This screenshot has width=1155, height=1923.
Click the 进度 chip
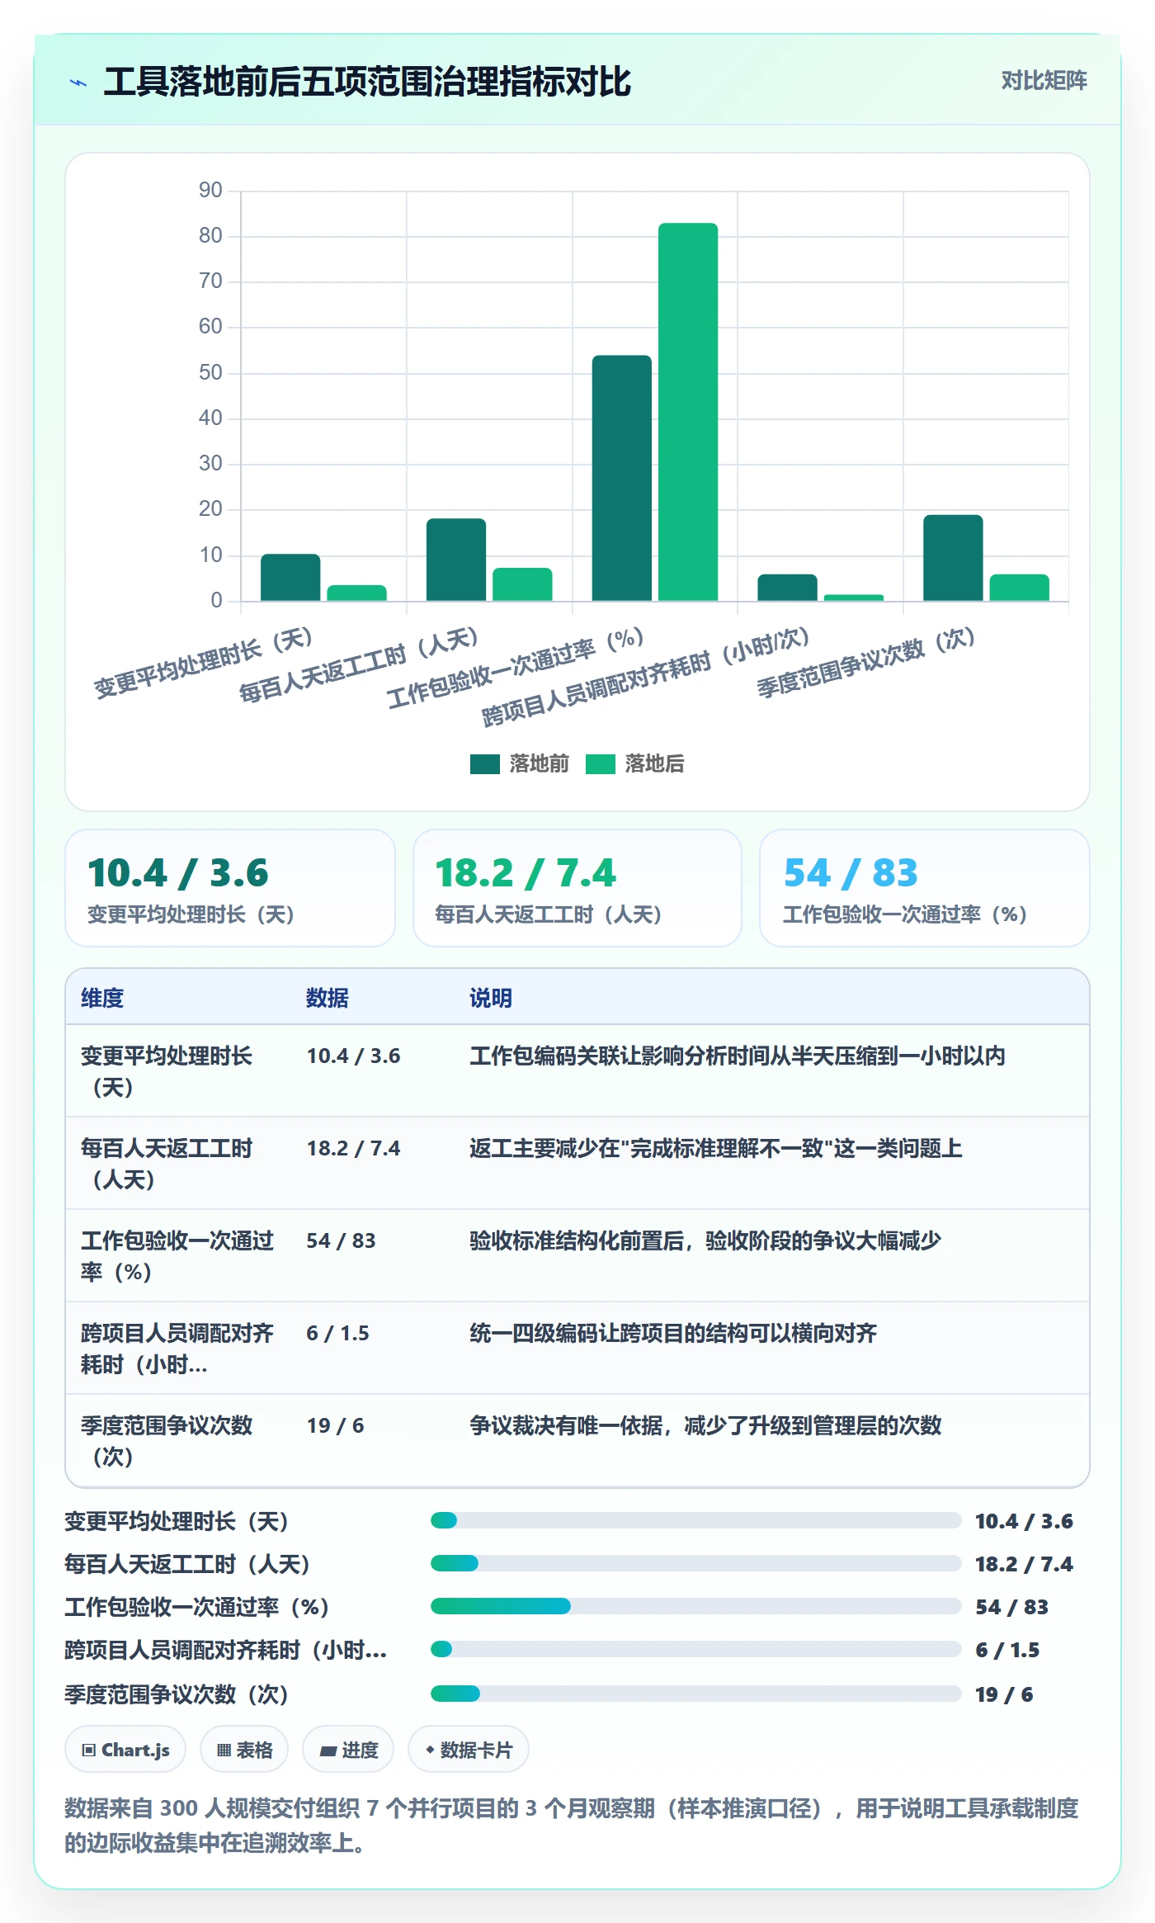pos(348,1750)
